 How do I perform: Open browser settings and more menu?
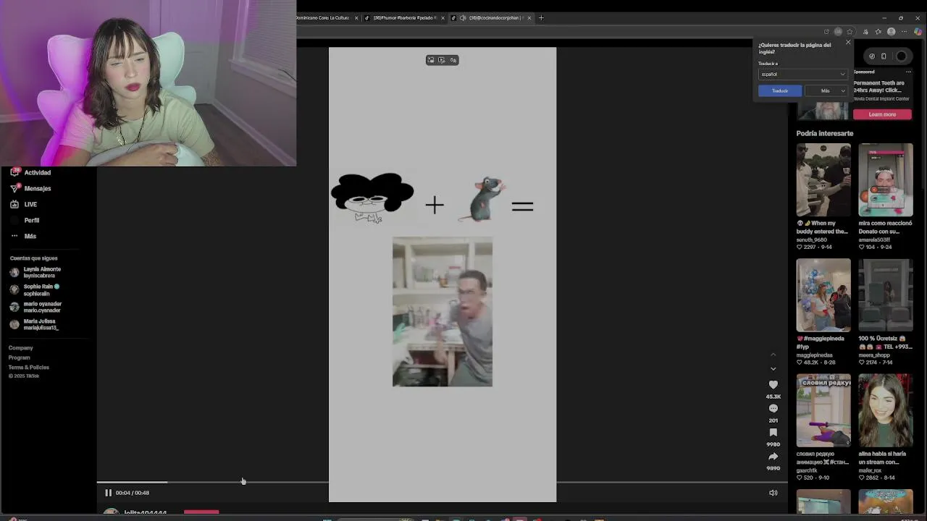point(904,32)
